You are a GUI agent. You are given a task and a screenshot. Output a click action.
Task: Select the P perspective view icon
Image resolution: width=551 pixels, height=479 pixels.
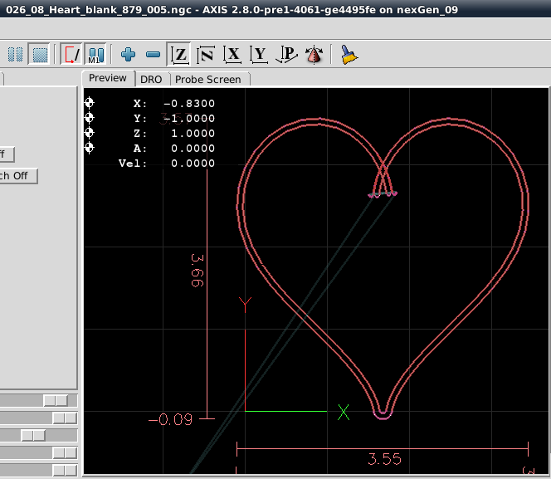pos(287,55)
